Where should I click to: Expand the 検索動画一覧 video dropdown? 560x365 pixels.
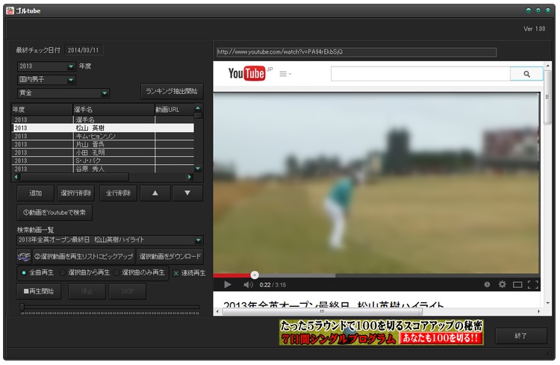[198, 240]
